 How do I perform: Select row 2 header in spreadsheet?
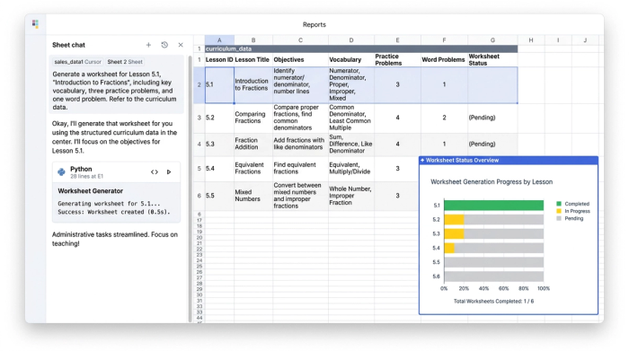199,85
